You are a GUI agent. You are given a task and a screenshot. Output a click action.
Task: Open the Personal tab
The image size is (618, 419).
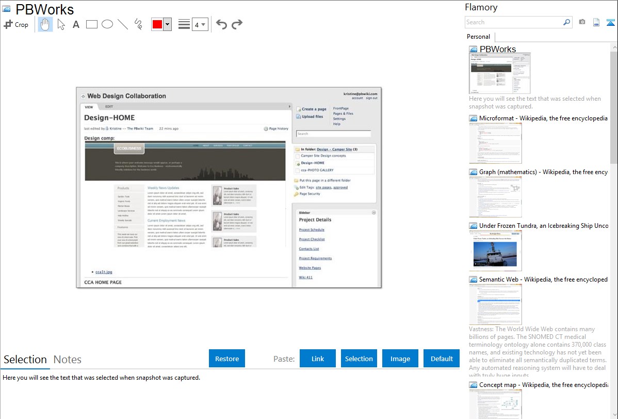pos(478,37)
